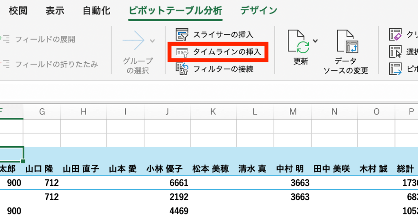Switch to the Design (デザイン) tab

tap(258, 11)
